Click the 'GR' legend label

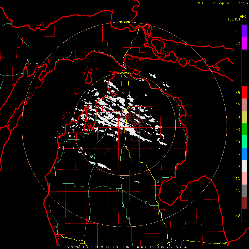tap(237, 105)
